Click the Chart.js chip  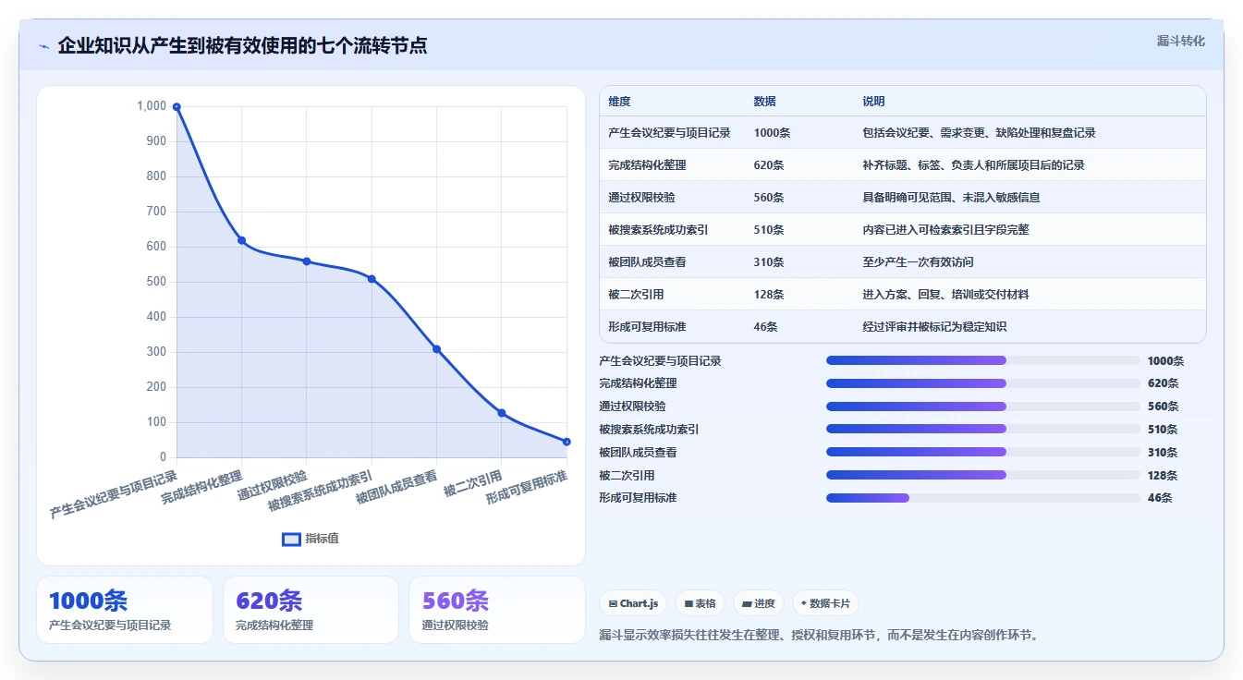coord(633,603)
